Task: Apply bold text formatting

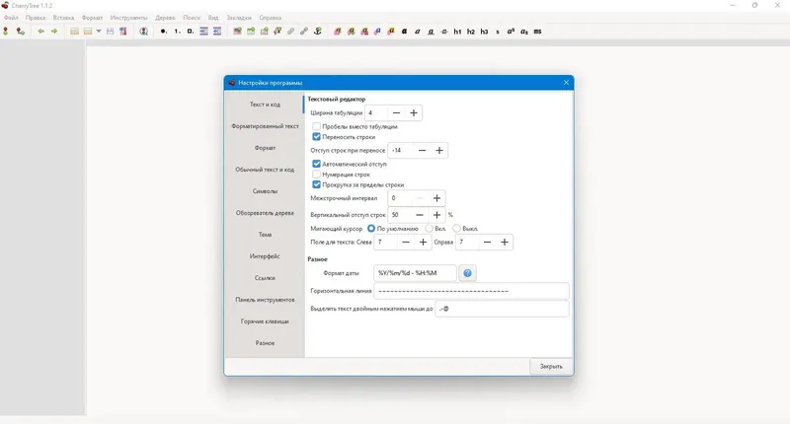Action: coord(404,32)
